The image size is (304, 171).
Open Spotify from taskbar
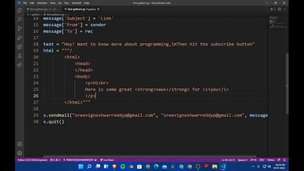(x=123, y=167)
